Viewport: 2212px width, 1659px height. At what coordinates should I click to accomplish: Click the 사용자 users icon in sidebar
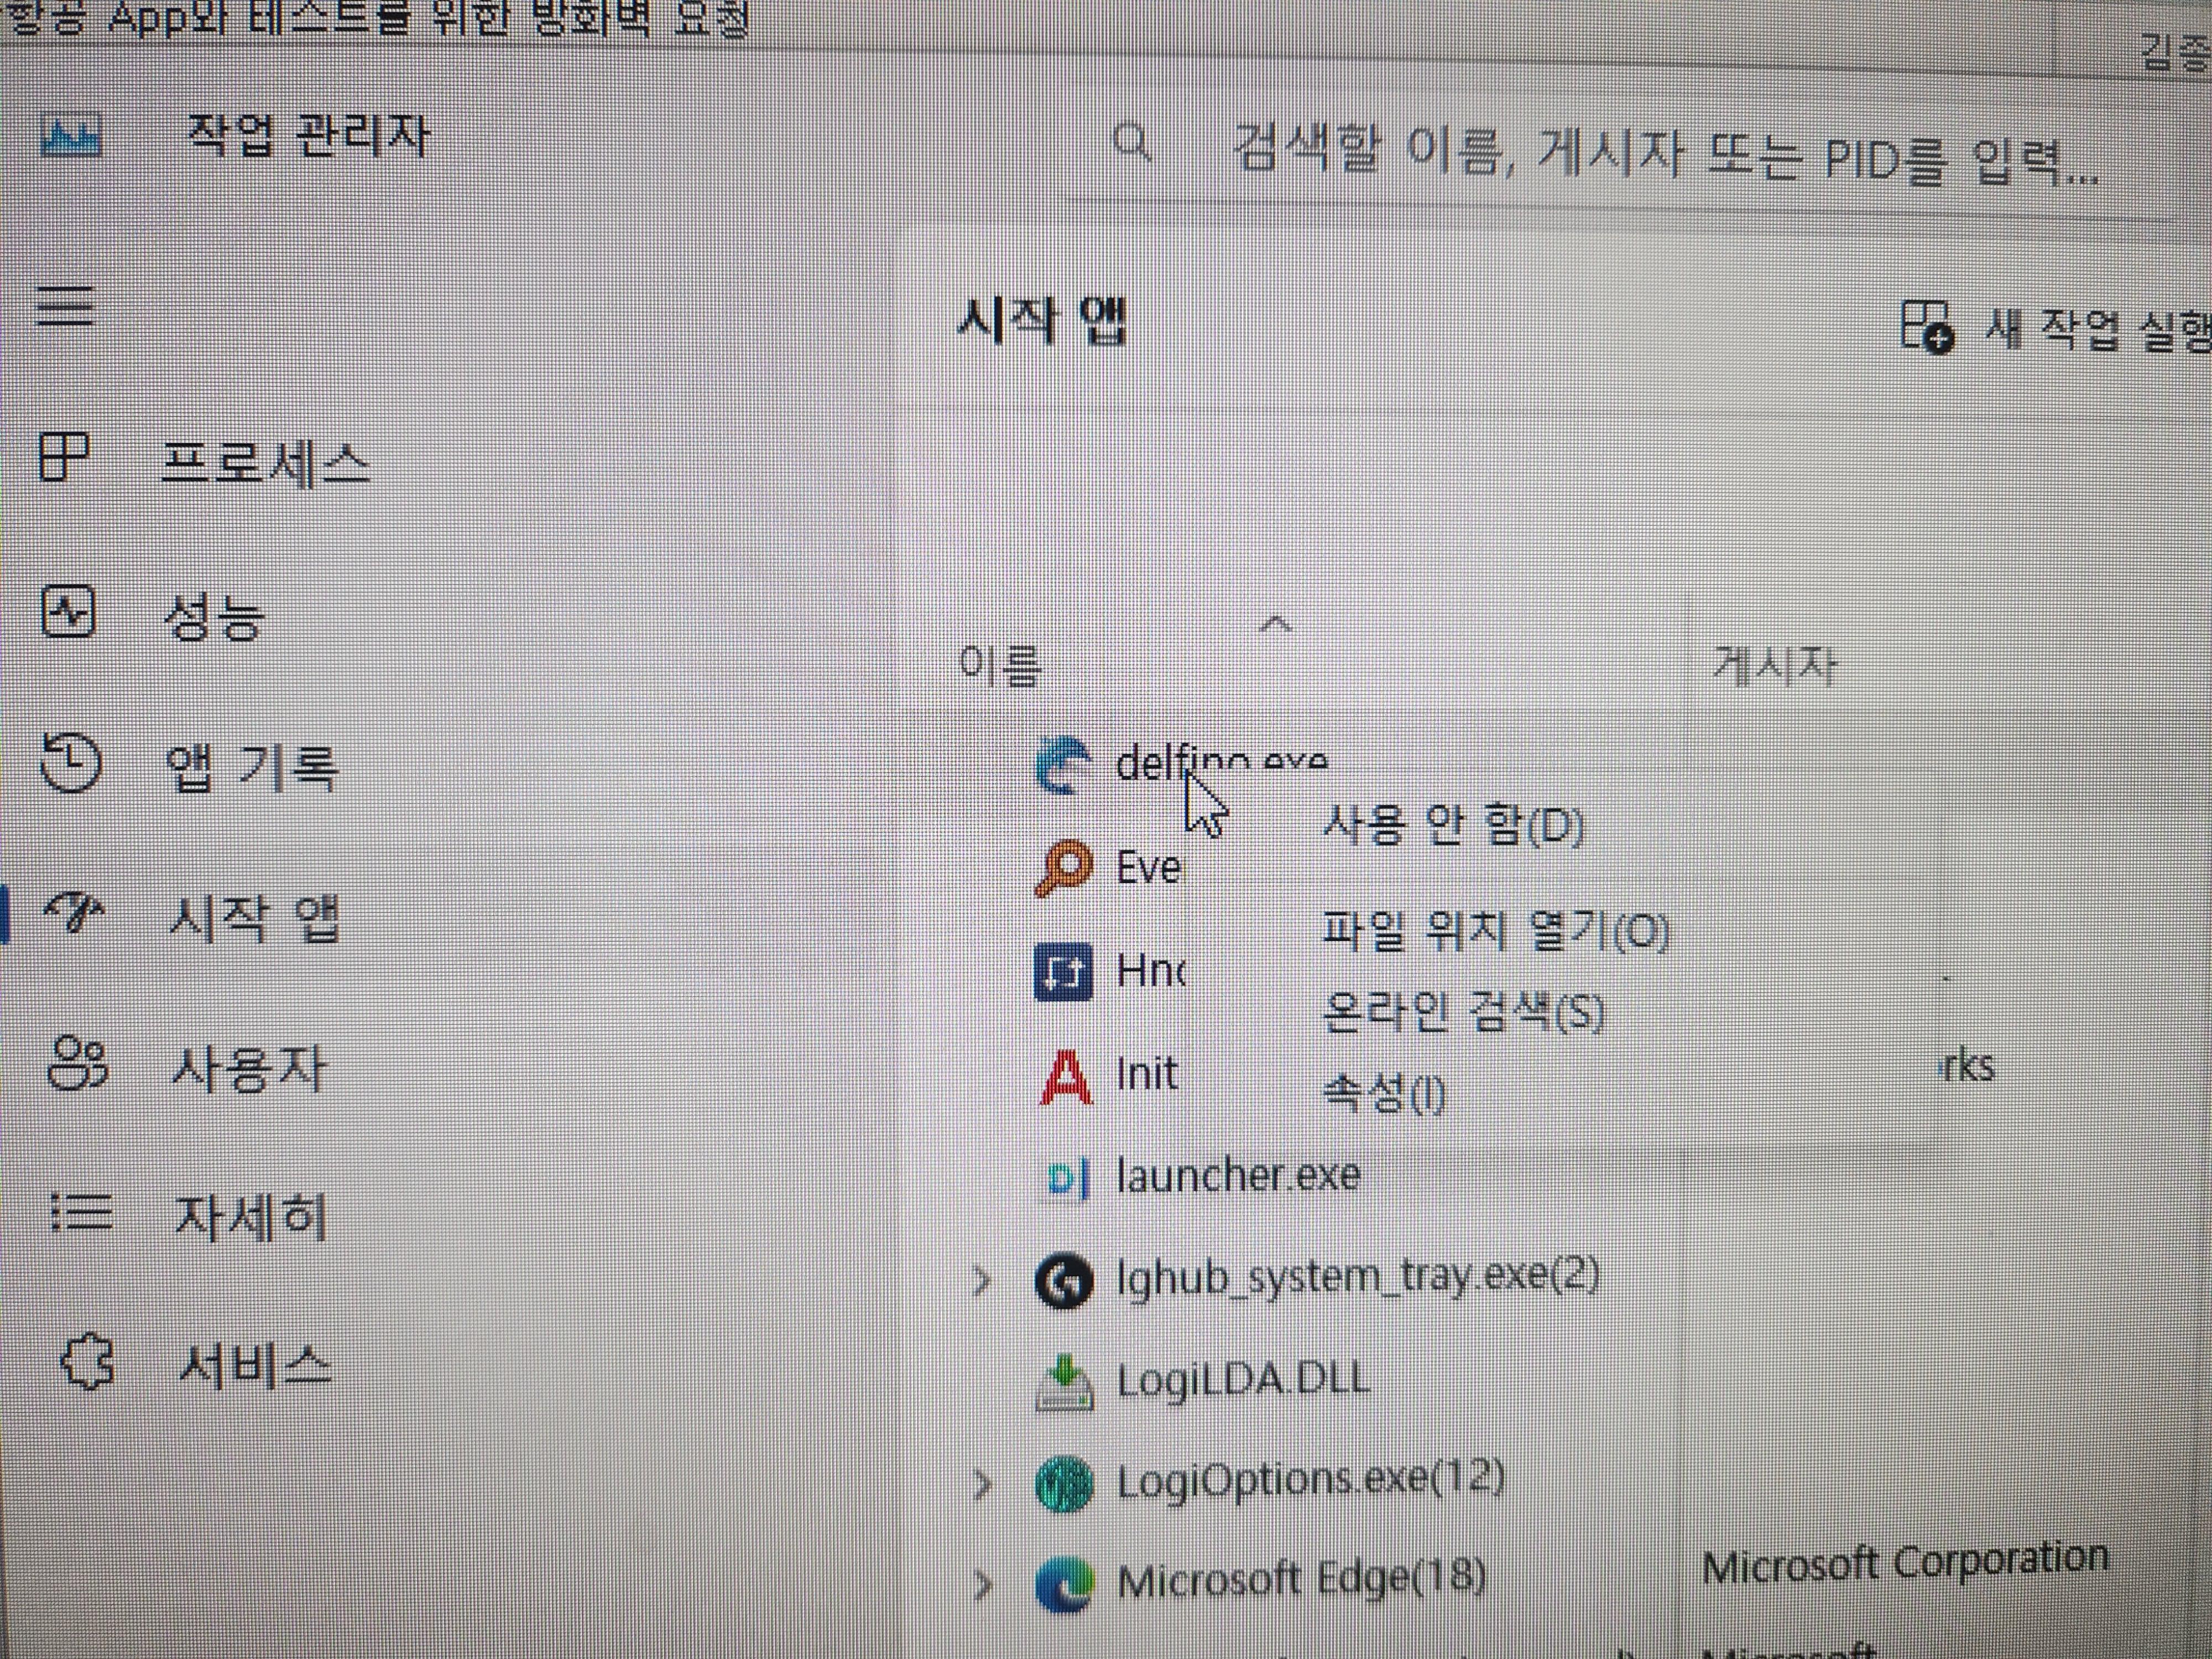click(76, 1064)
